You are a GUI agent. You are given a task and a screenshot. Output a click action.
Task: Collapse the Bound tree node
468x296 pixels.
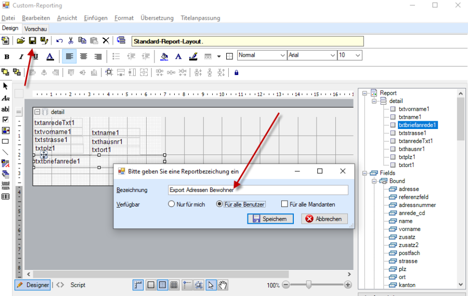tap(374, 182)
